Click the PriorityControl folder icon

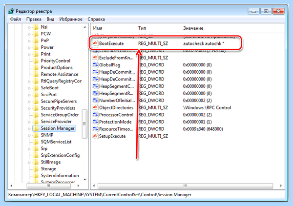(36, 61)
